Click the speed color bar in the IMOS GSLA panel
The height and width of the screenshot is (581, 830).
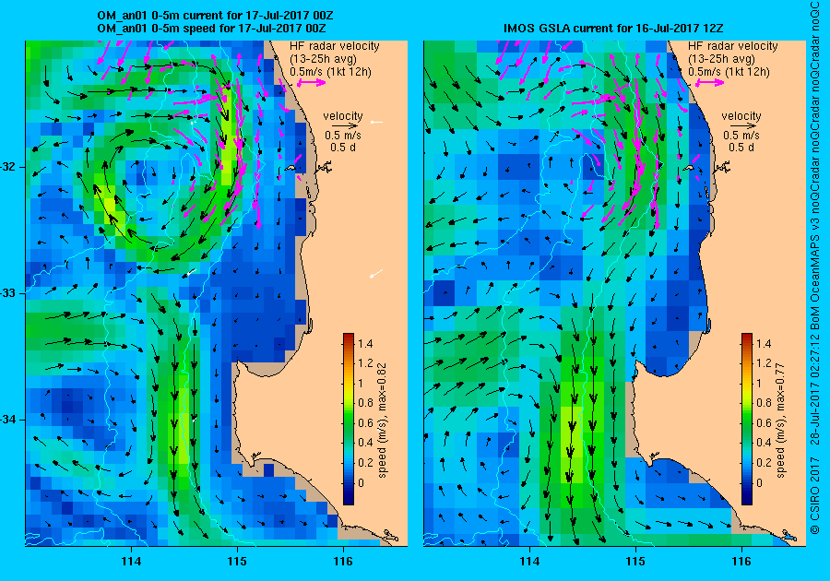pyautogui.click(x=746, y=419)
